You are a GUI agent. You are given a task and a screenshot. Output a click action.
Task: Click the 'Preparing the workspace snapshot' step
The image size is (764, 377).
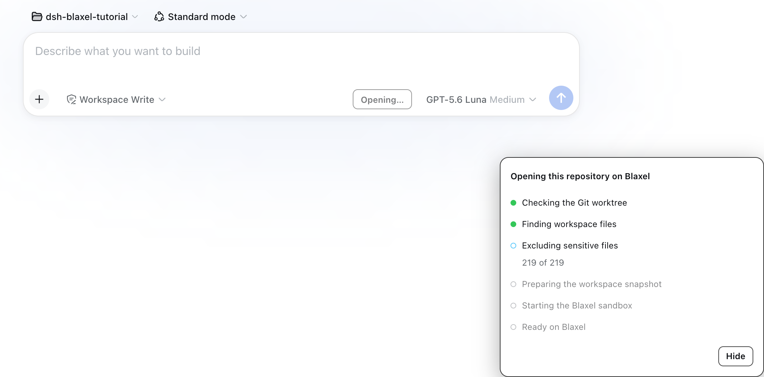point(592,284)
